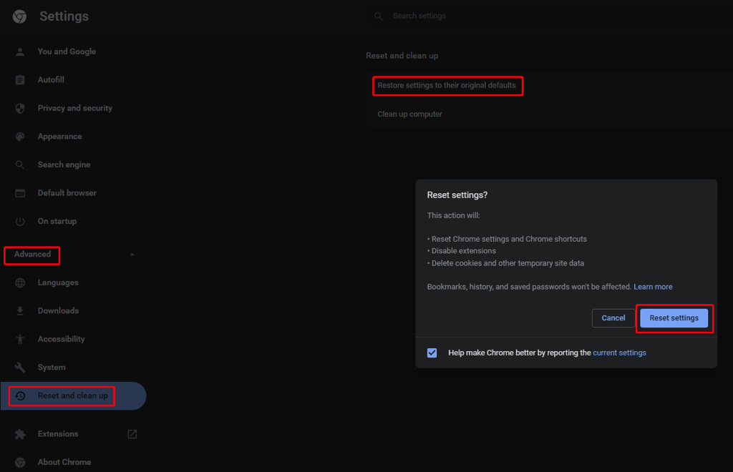Viewport: 733px width, 472px height.
Task: Click the Advanced section label
Action: pos(32,255)
